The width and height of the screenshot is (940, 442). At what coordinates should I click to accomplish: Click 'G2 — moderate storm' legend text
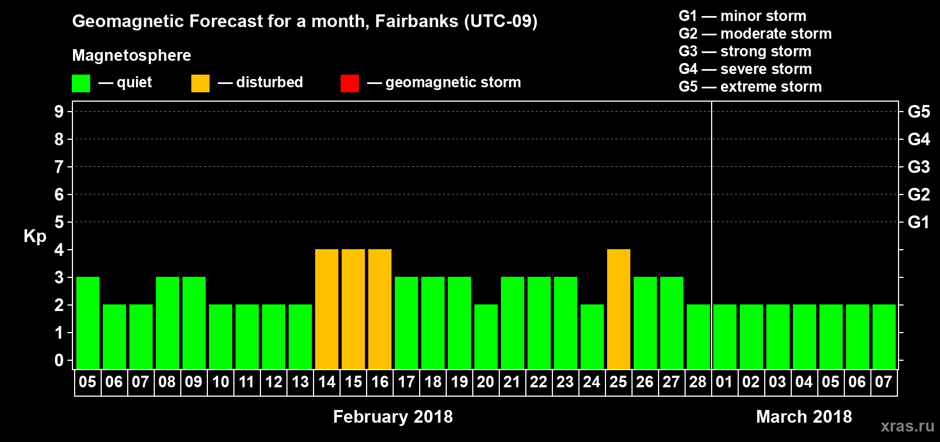pos(755,34)
